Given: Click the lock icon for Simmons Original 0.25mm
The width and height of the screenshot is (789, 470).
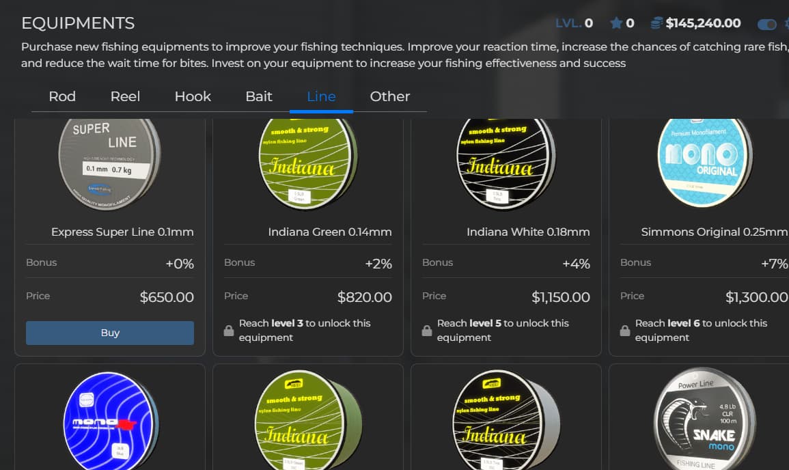Looking at the screenshot, I should pos(625,331).
